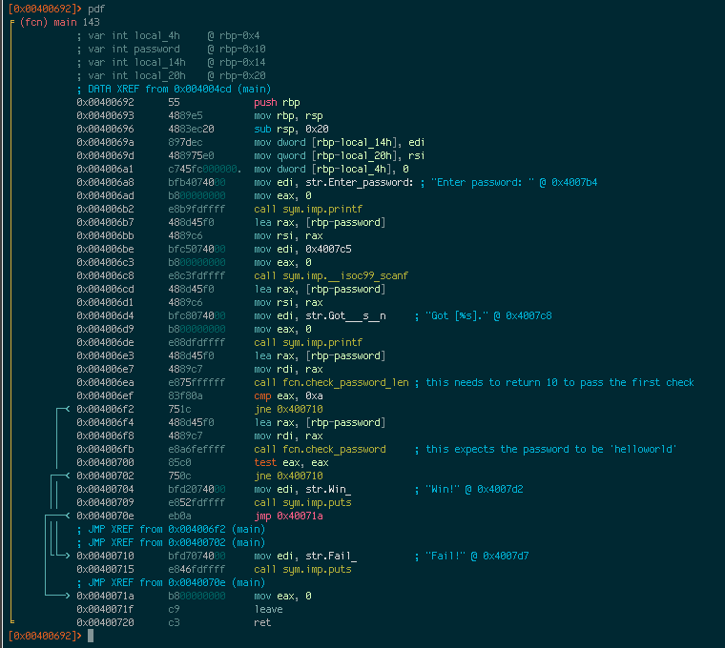Screen dimensions: 725x648
Task: Click opcode bytes 'e875ffffff'
Action: coord(197,383)
